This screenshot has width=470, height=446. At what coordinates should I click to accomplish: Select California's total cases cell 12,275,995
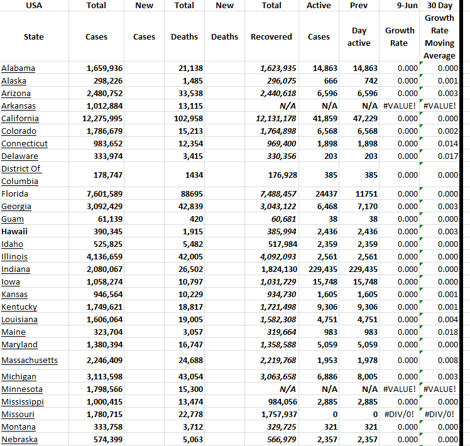click(102, 118)
